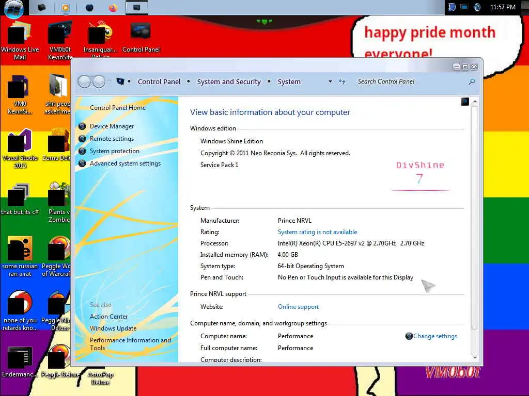
Task: Click the DivShine 7 logo
Action: 420,175
